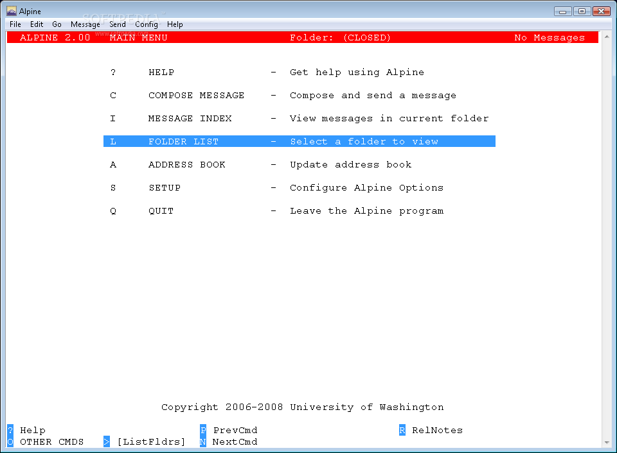The height and width of the screenshot is (453, 617).
Task: Open the File menu
Action: coord(15,24)
